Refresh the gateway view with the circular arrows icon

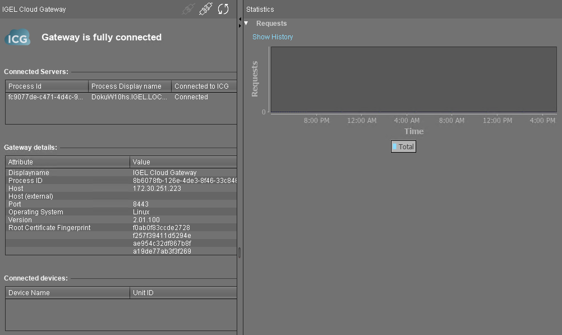point(223,9)
